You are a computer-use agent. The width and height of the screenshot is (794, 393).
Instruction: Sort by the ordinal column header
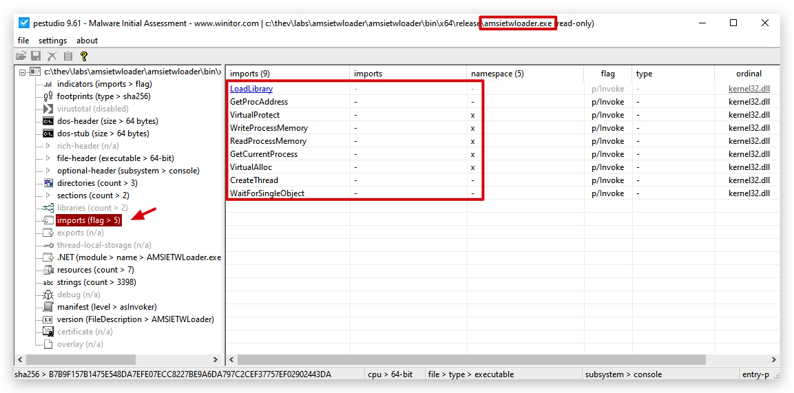click(x=749, y=74)
